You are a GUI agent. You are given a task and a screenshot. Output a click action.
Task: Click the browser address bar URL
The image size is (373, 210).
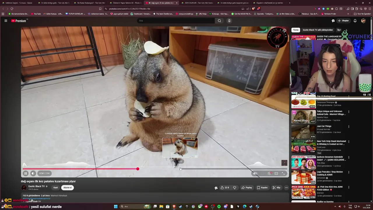click(x=130, y=9)
